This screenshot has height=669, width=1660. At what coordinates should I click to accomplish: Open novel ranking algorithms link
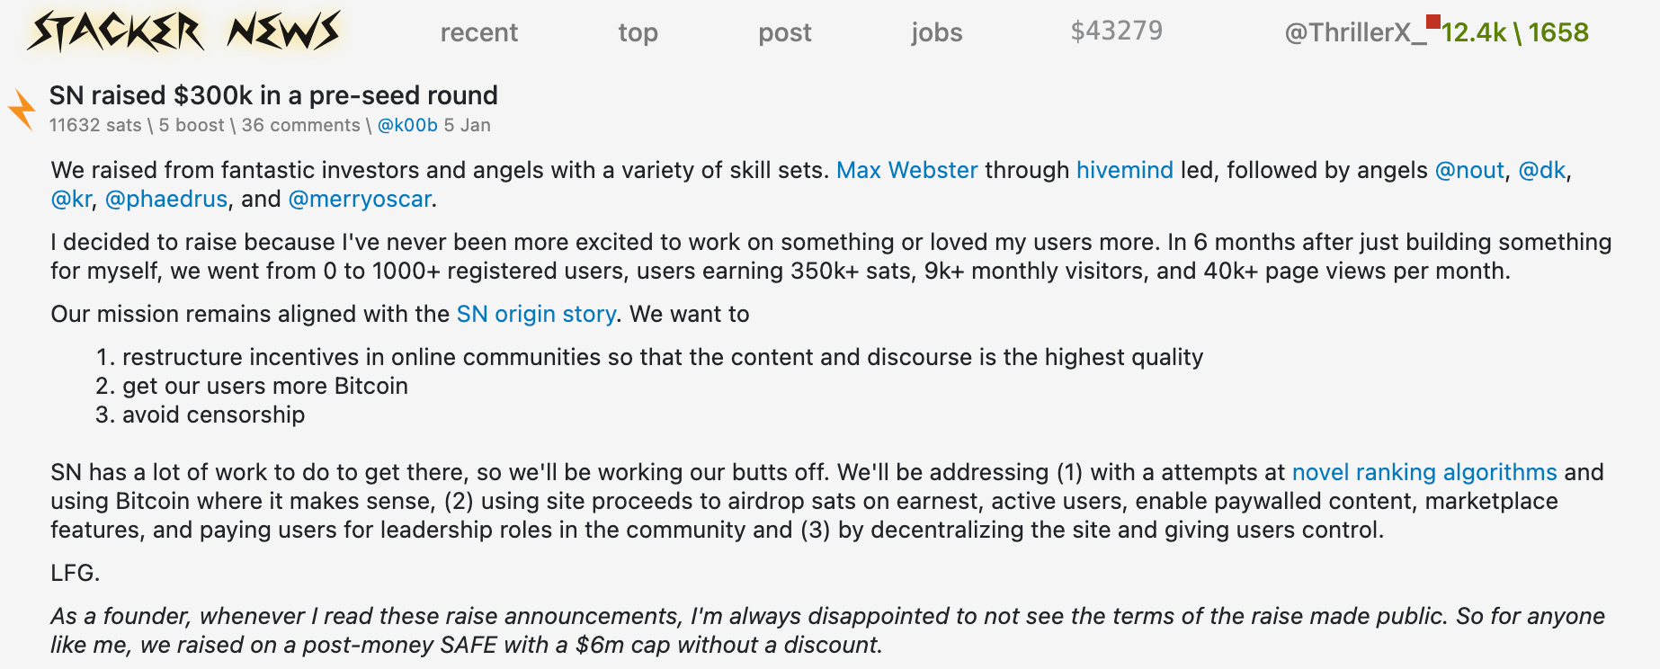(x=1424, y=472)
